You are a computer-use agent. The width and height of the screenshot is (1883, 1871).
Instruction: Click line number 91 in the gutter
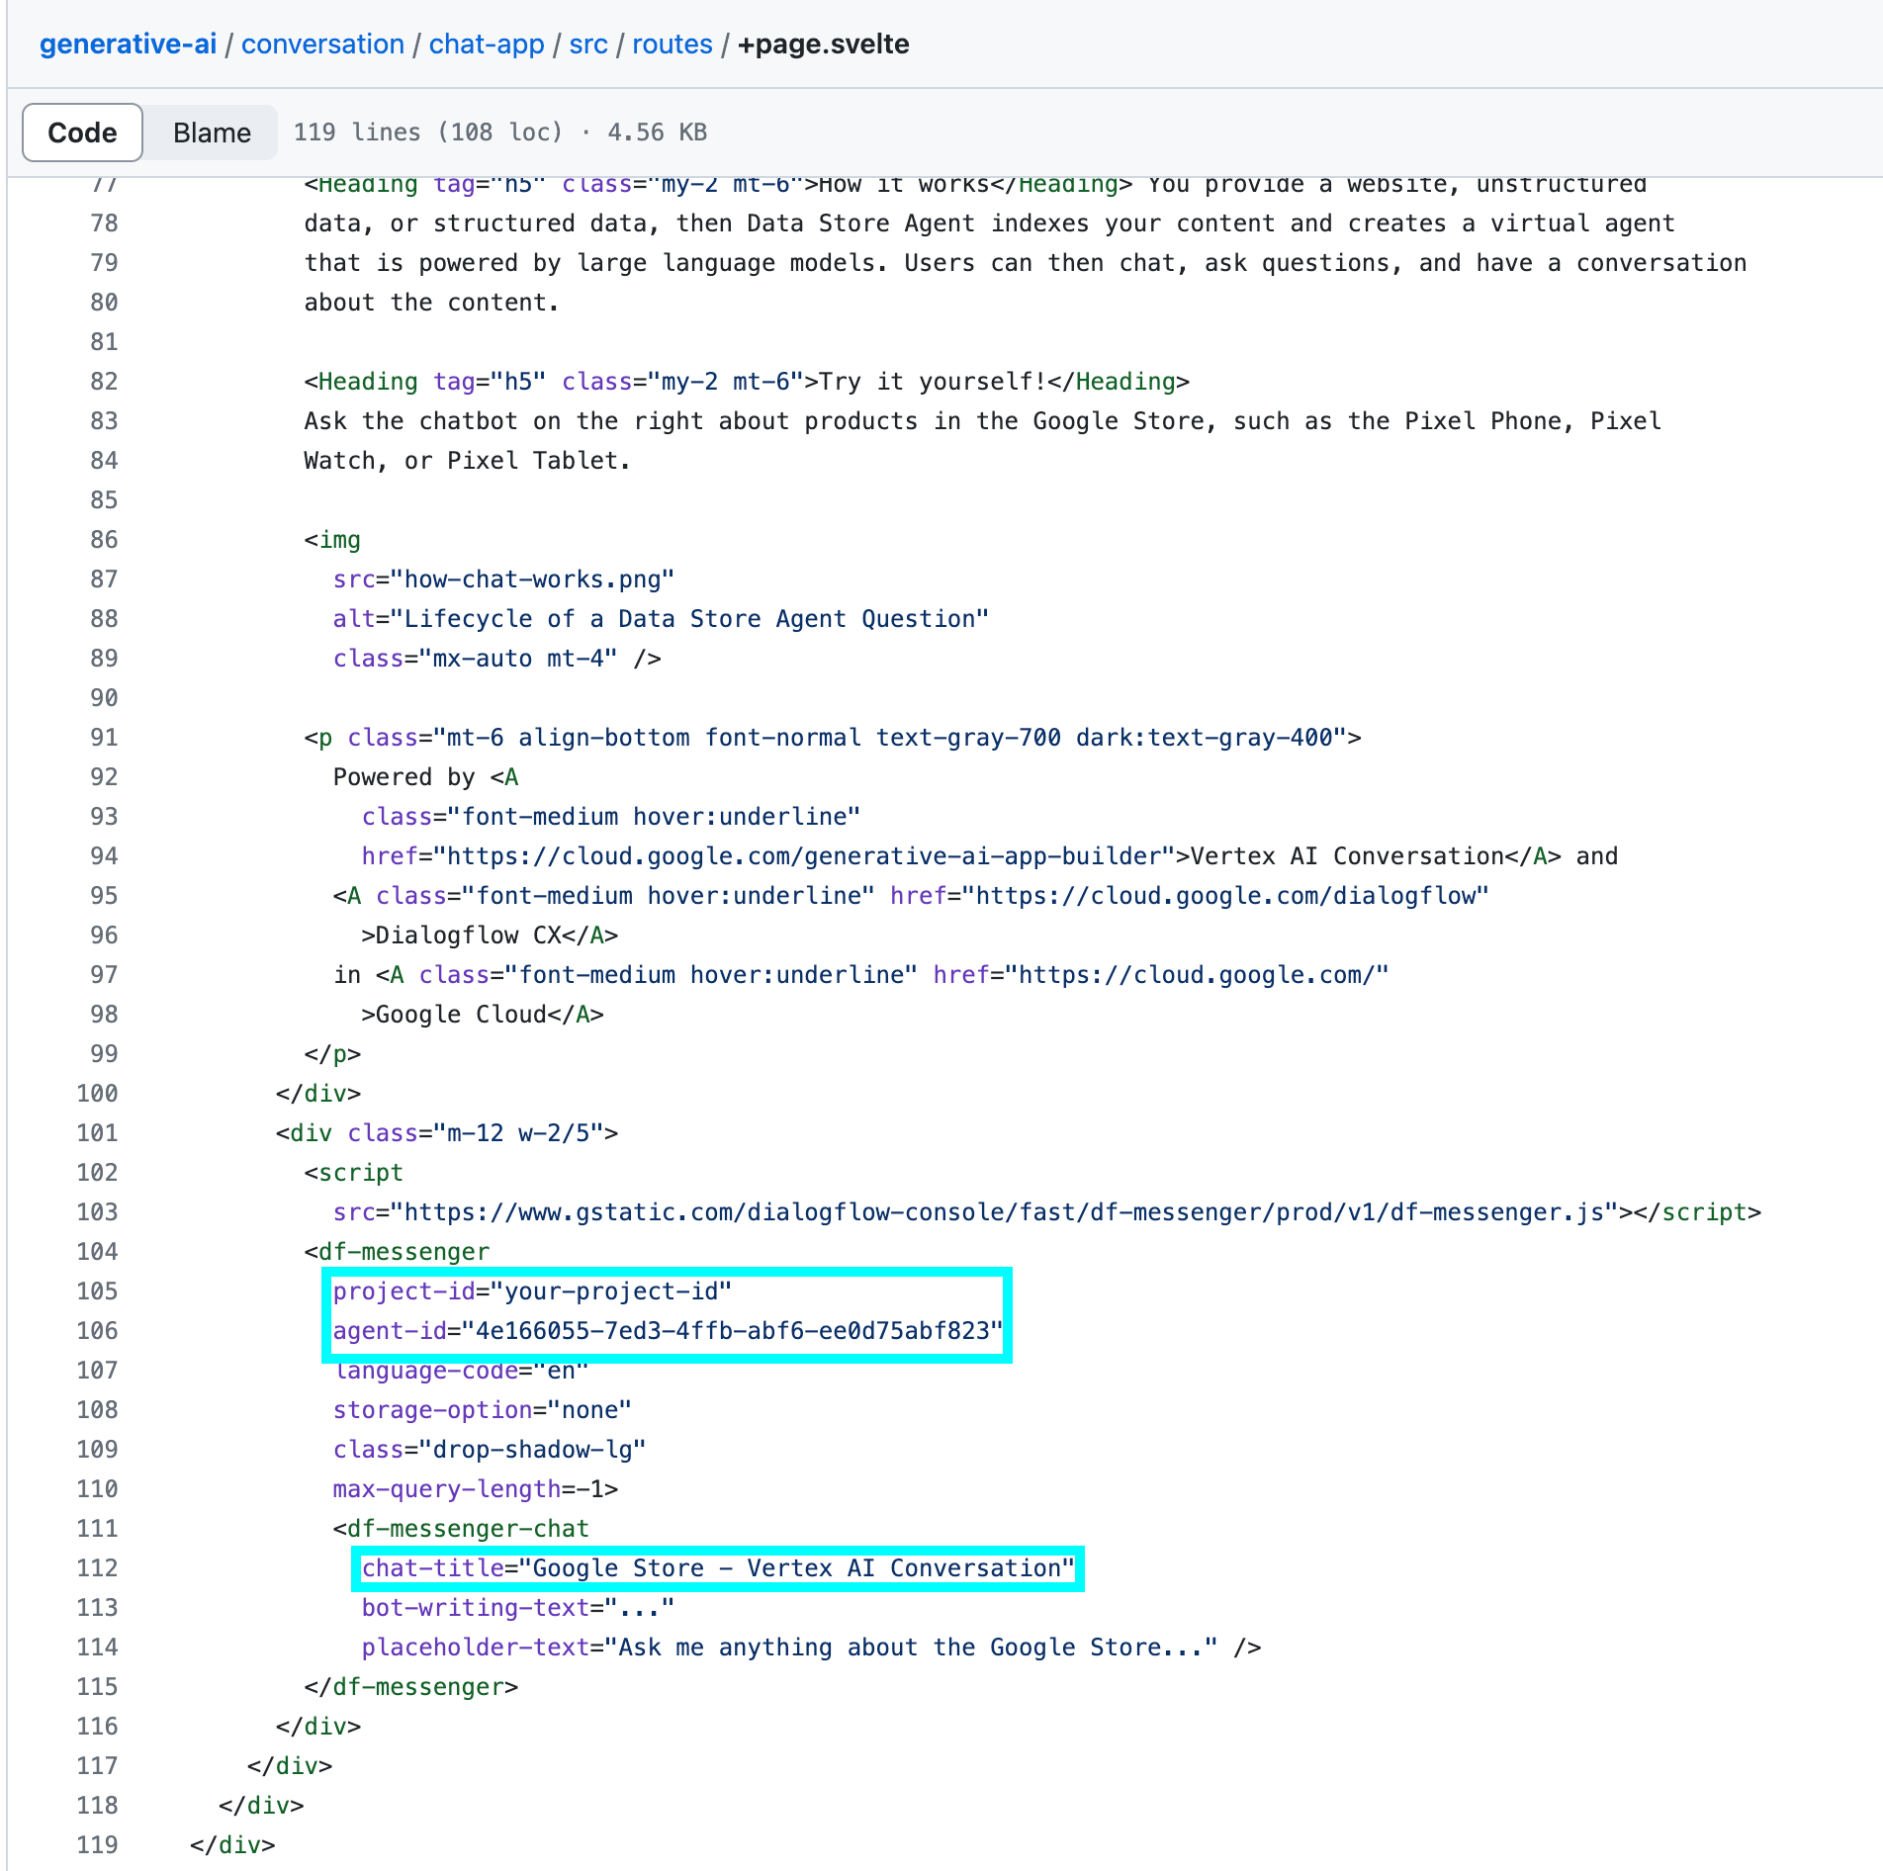point(104,738)
